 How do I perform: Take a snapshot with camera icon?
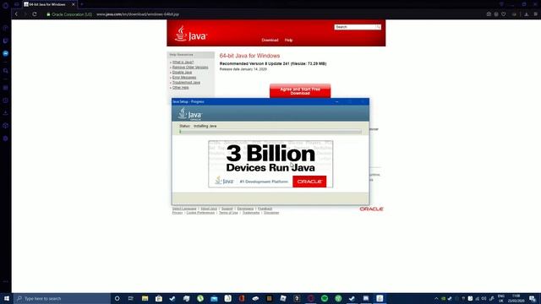click(489, 14)
